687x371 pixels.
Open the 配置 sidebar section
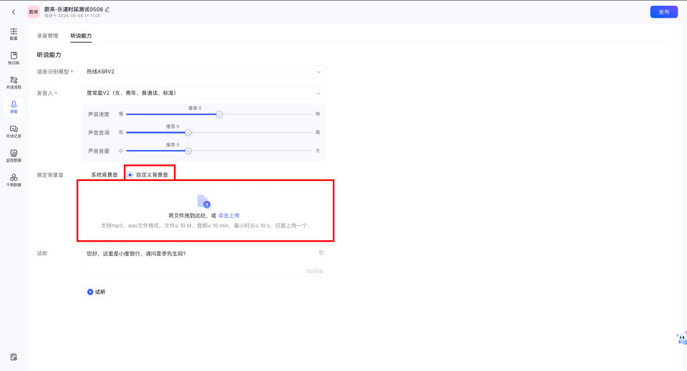[14, 34]
